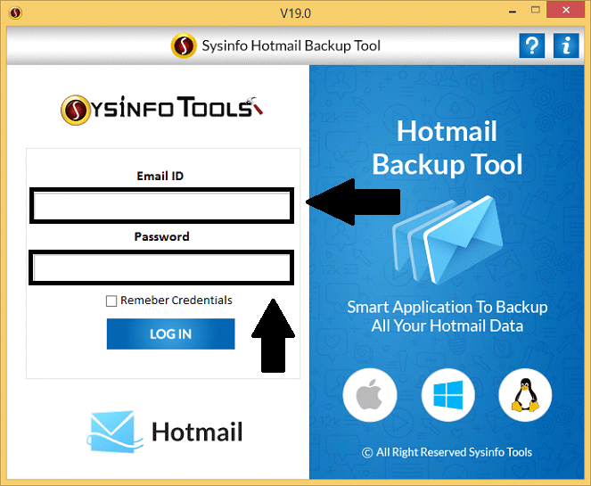Maximize the V19.0 window
Viewport: 591px width, 486px height.
coord(535,10)
